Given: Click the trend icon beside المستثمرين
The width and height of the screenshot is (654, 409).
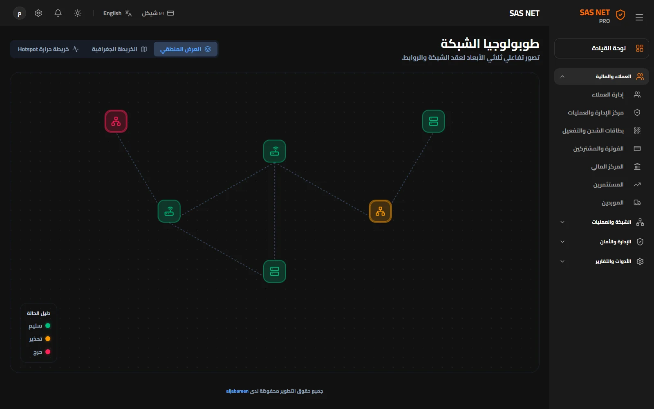Looking at the screenshot, I should point(637,184).
